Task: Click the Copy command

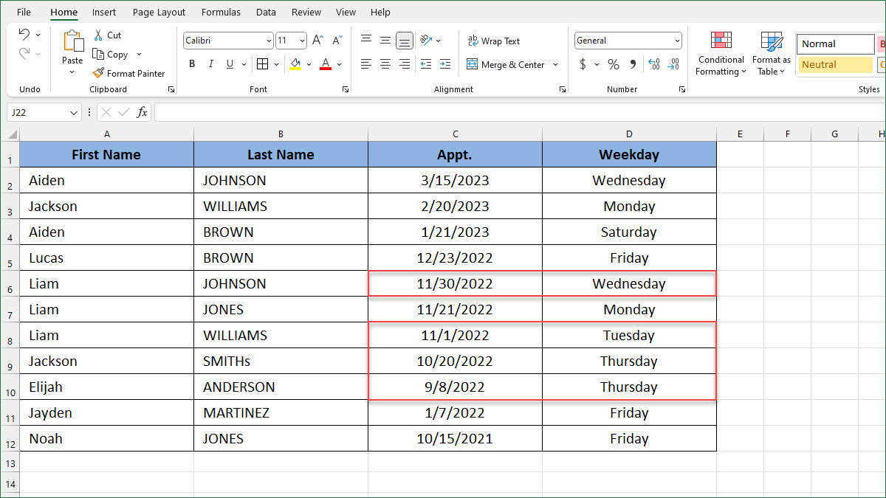Action: click(x=114, y=54)
